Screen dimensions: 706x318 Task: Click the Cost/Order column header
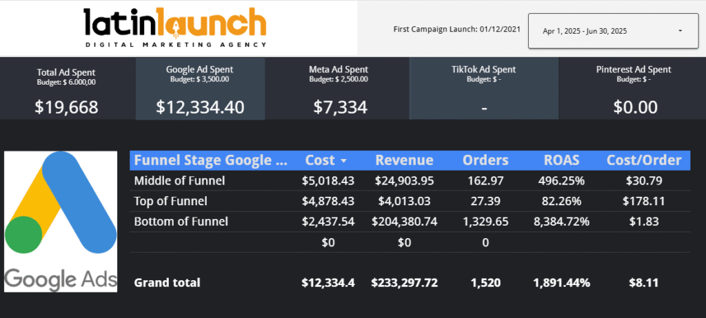click(644, 160)
